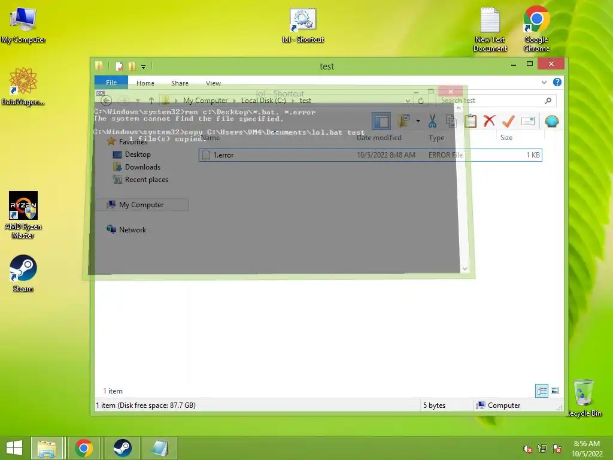Switch to details view toggle

(541, 391)
